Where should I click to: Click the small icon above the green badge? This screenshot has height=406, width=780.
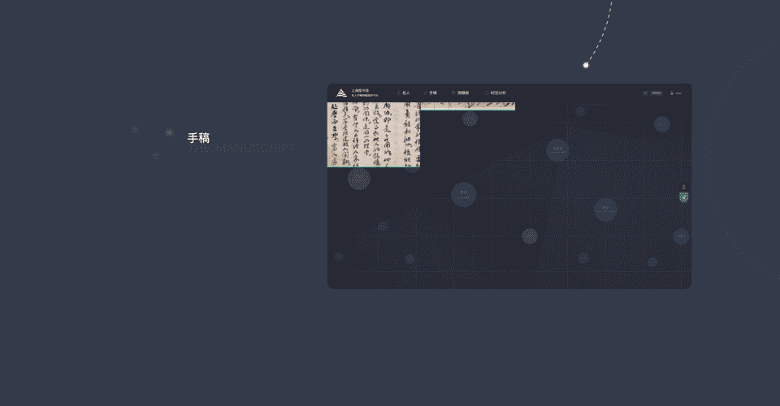coord(683,187)
